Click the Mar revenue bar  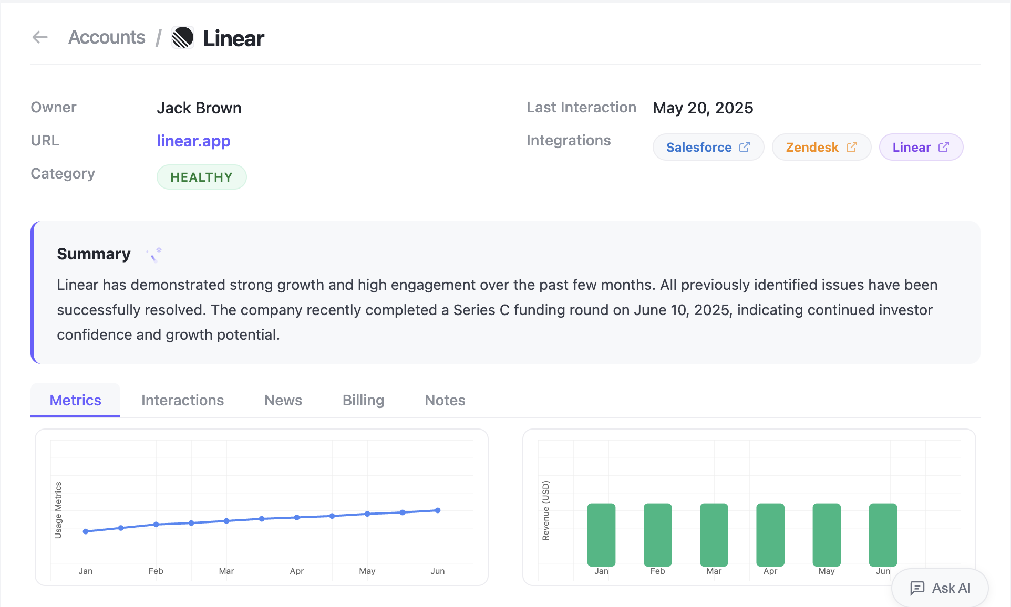tap(714, 535)
